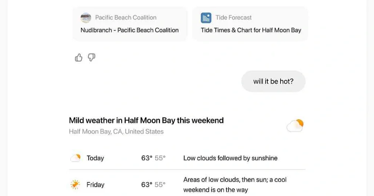Screen dimensions: 374x196
Task: Click the cloud-sun icon beside Today
Action: click(x=75, y=158)
